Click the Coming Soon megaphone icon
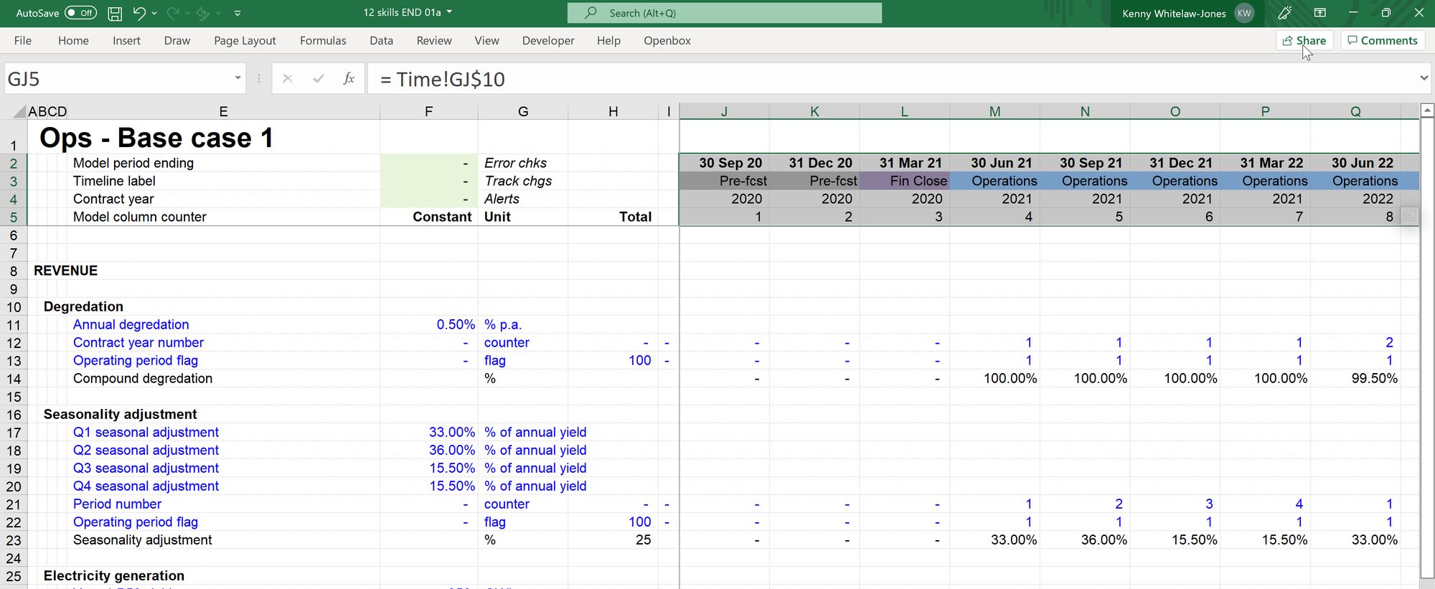1435x589 pixels. pyautogui.click(x=1284, y=13)
